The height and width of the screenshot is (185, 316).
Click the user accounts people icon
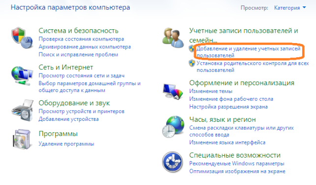pos(173,38)
